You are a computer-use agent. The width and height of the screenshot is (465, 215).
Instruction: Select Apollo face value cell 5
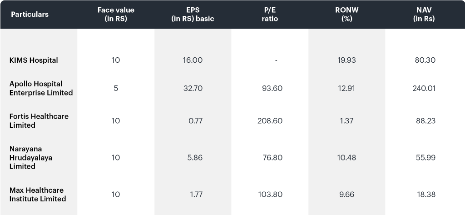point(116,88)
